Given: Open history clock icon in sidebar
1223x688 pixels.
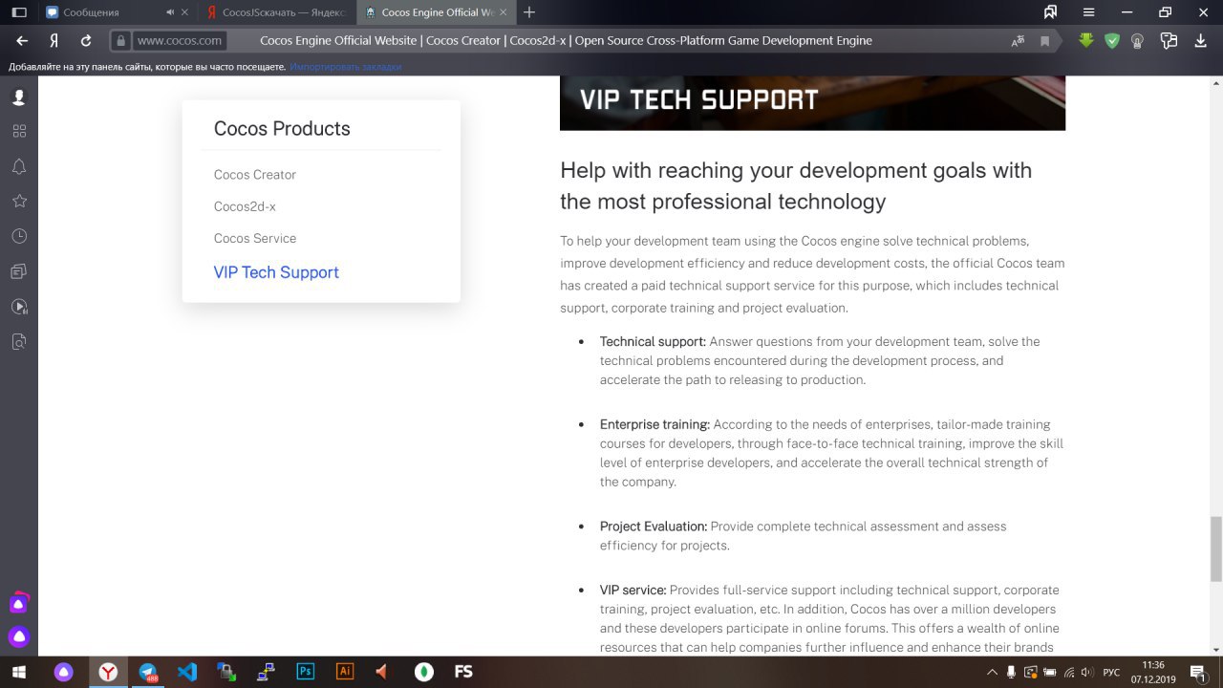Looking at the screenshot, I should (19, 236).
